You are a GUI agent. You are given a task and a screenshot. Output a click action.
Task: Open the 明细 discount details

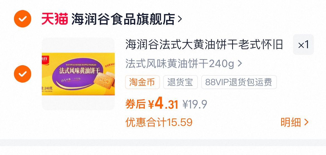pyautogui.click(x=295, y=122)
